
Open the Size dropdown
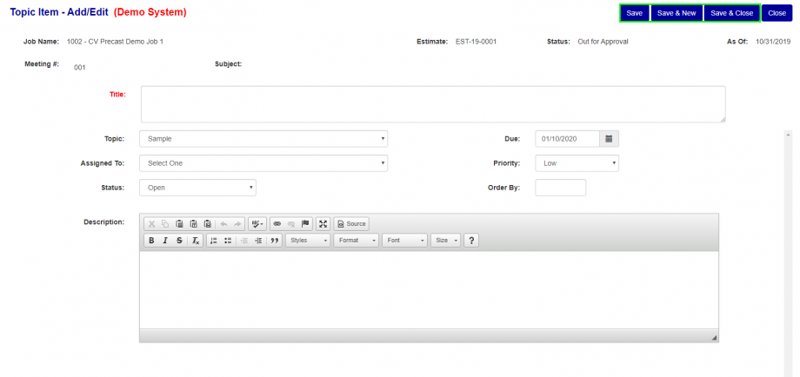tap(446, 241)
